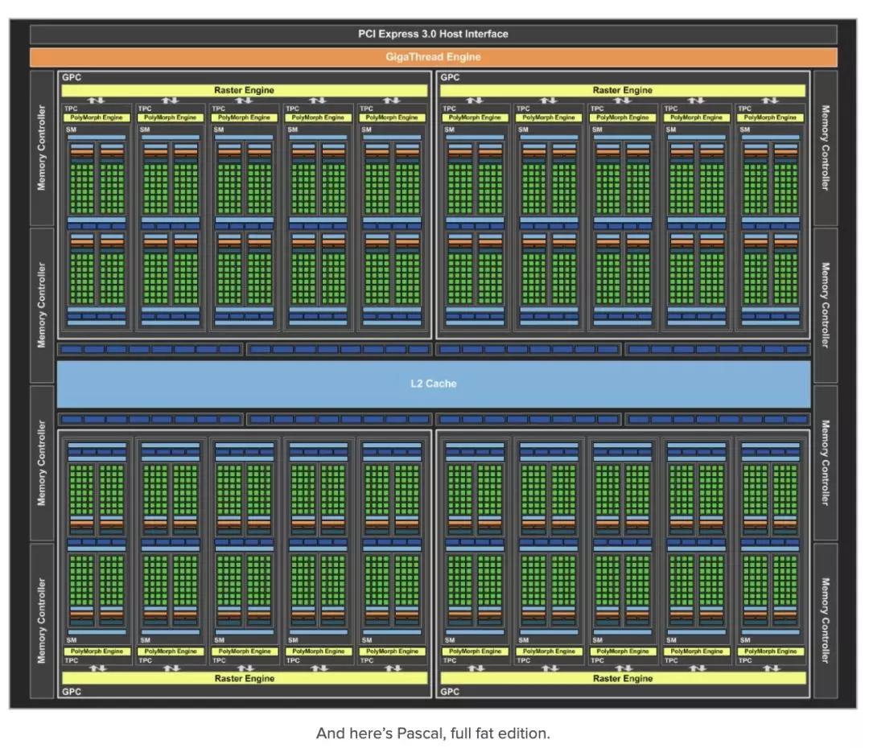The height and width of the screenshot is (748, 869).
Task: Click the PCI Express 3.0 Host Interface bar
Action: coord(434,35)
